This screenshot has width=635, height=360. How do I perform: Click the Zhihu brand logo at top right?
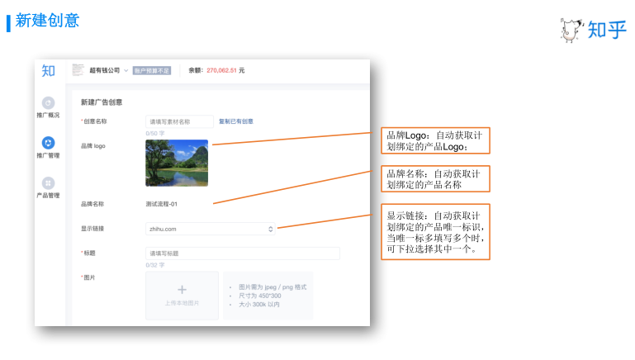(593, 29)
